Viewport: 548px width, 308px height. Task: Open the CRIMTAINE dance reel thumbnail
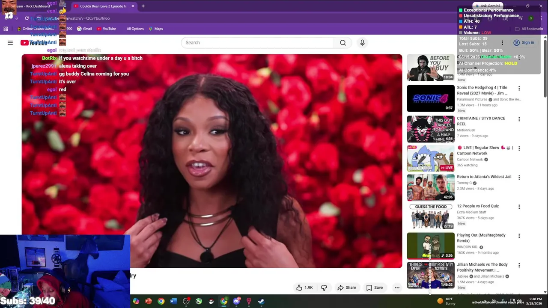click(431, 129)
